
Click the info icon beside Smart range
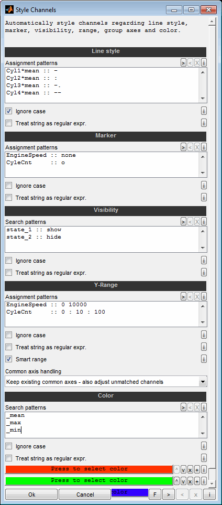204,359
